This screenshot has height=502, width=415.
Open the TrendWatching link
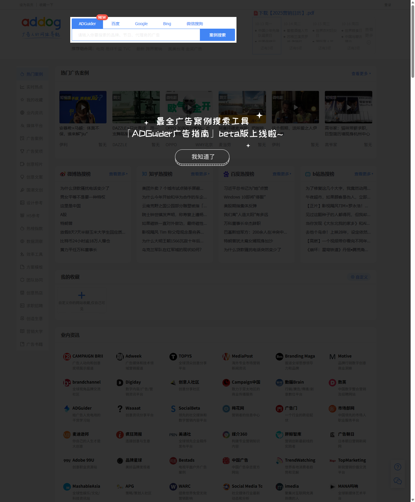[300, 460]
